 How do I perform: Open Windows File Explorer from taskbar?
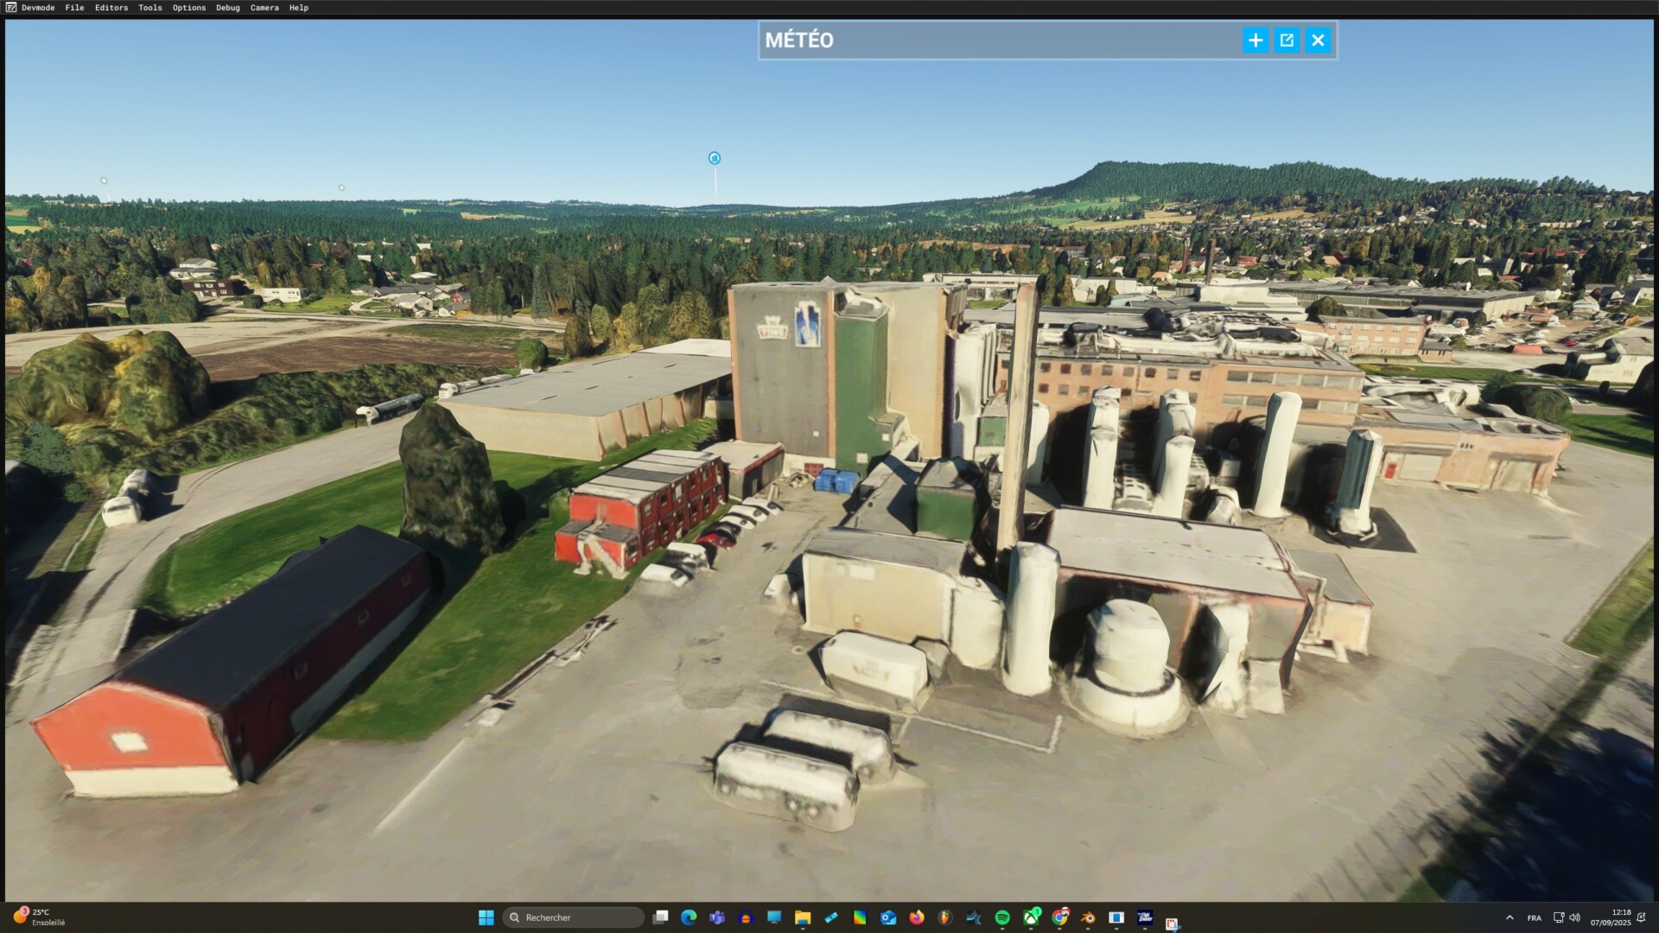click(x=803, y=917)
